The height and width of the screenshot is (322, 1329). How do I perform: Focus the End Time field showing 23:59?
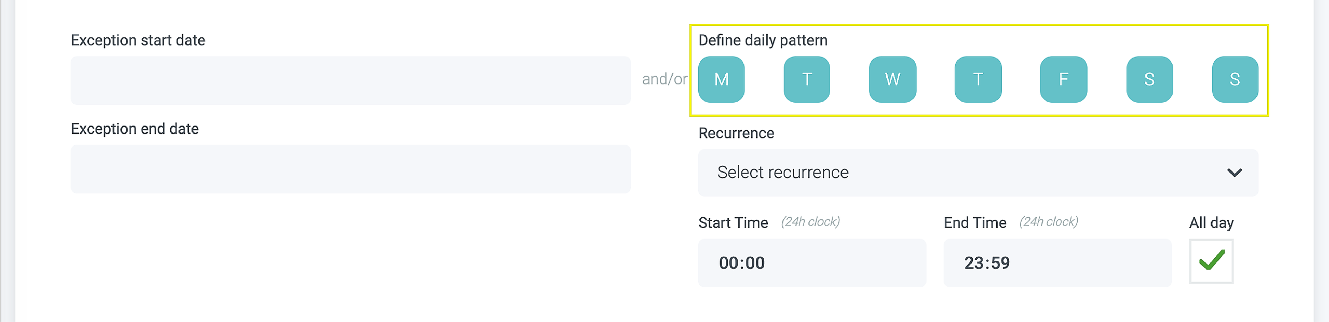coord(1057,263)
